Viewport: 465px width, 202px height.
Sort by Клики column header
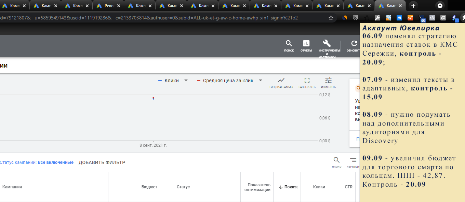tap(319, 187)
